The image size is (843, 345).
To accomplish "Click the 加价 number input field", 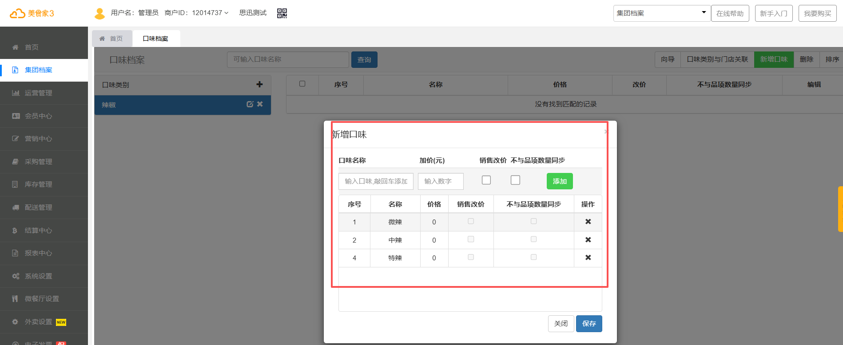I will (440, 181).
